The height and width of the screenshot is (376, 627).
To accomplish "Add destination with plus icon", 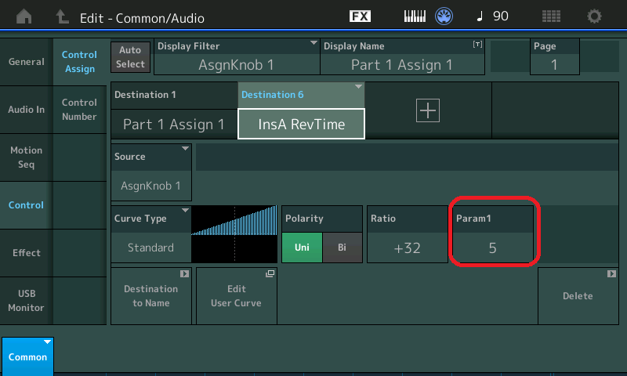I will click(428, 111).
